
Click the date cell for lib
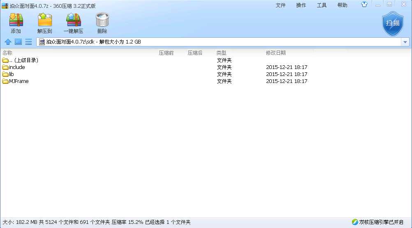click(x=287, y=74)
